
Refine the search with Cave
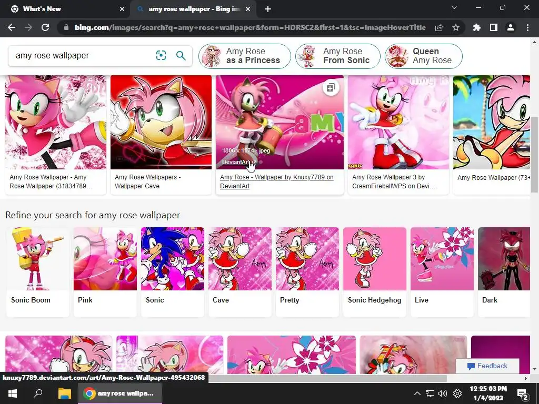point(240,272)
